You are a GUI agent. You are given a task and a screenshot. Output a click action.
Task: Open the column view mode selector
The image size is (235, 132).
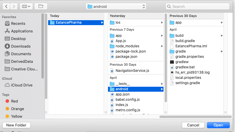(26, 6)
